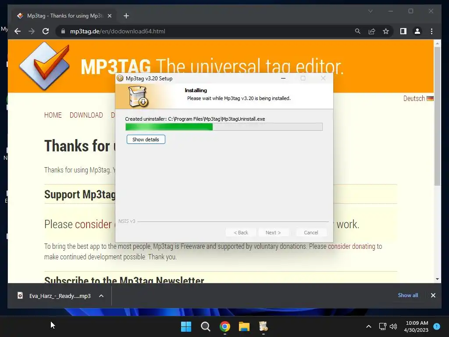Click the mp3 file icon in downloads
This screenshot has height=337, width=449.
coord(20,295)
